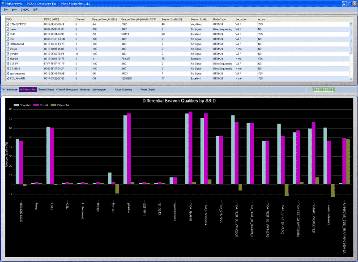Click the green scan progress indicator
This screenshot has height=262, width=358.
[x=321, y=90]
